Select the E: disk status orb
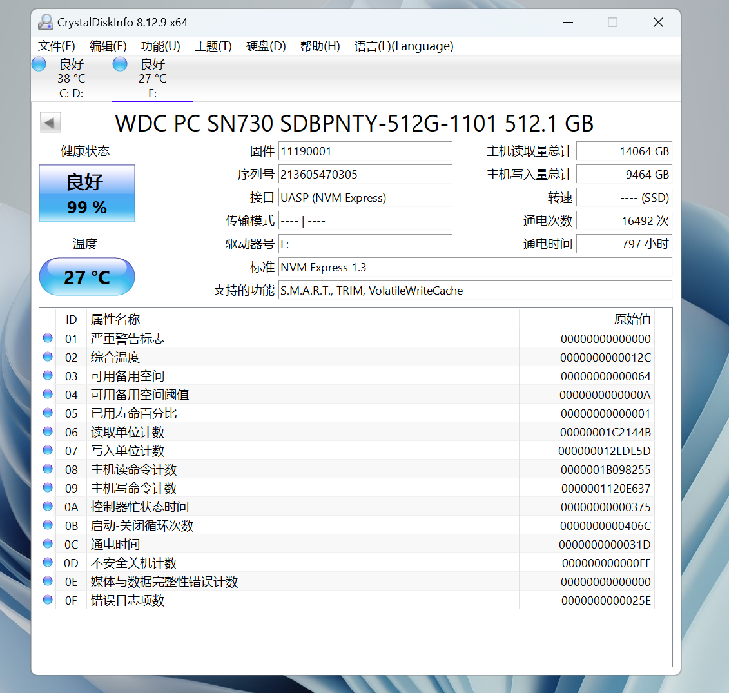The height and width of the screenshot is (693, 729). (120, 64)
